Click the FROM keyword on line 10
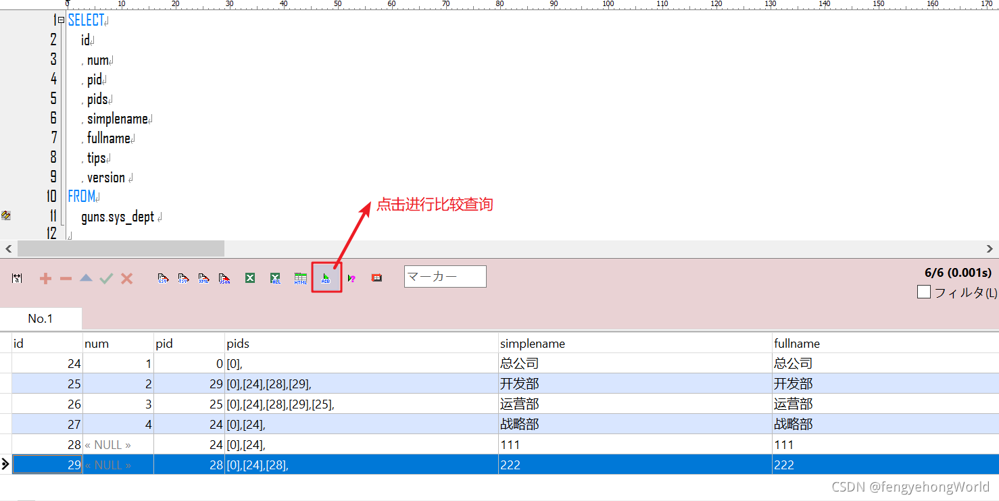Screen dimensions: 999x501 pyautogui.click(x=81, y=196)
